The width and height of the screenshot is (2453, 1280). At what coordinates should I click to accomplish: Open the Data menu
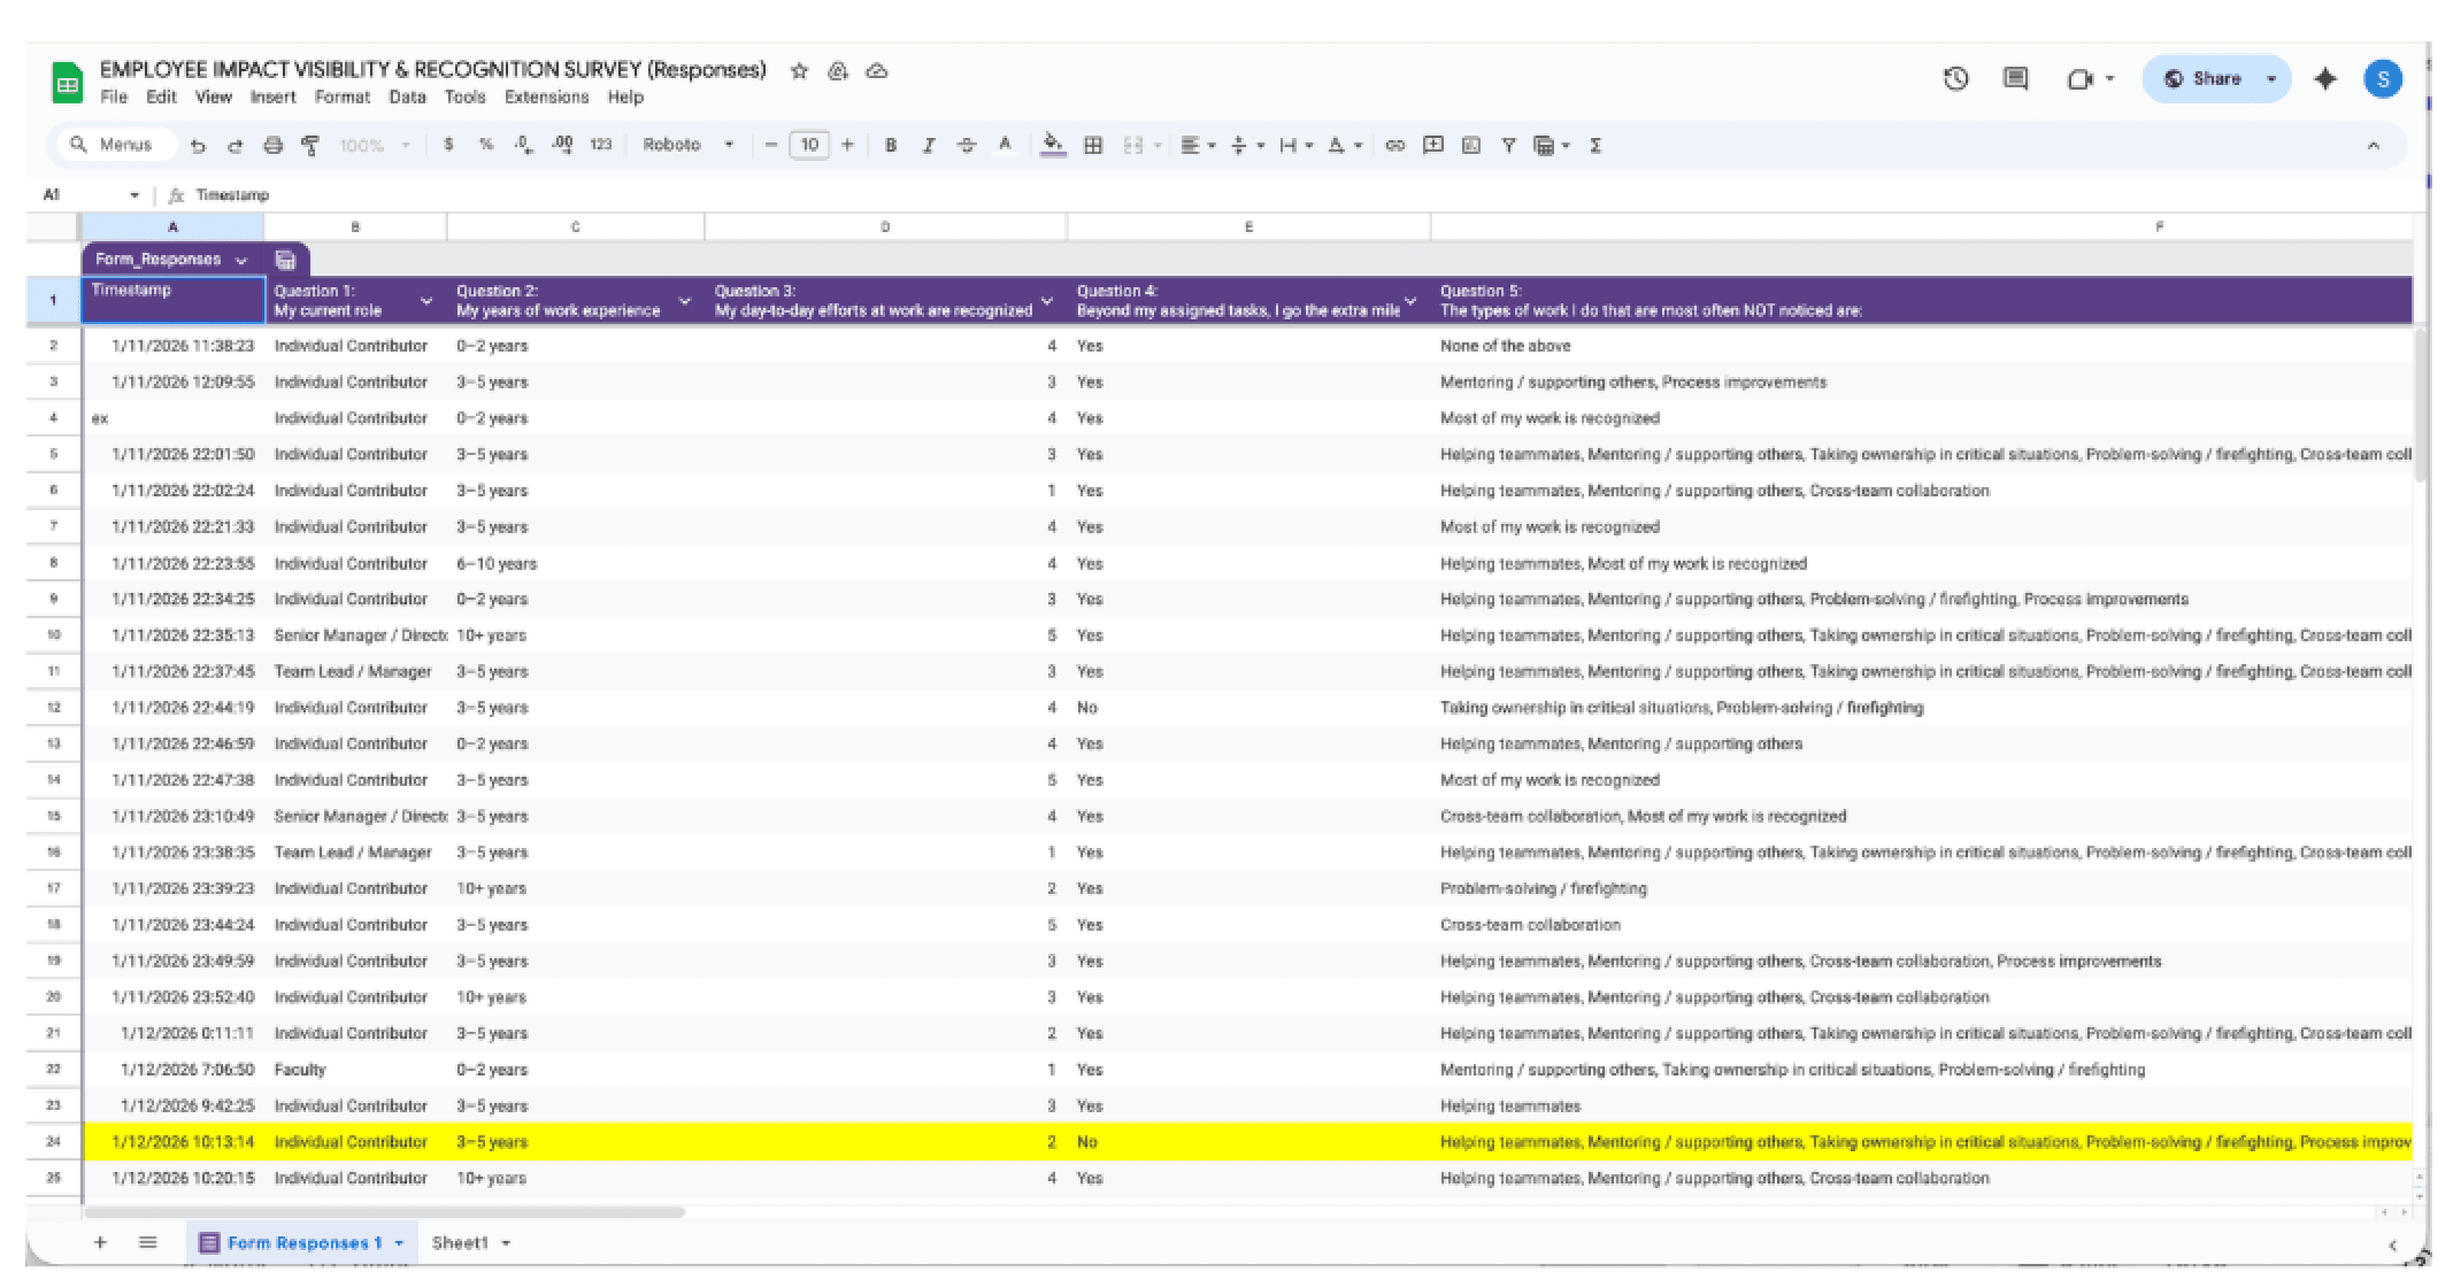tap(407, 97)
